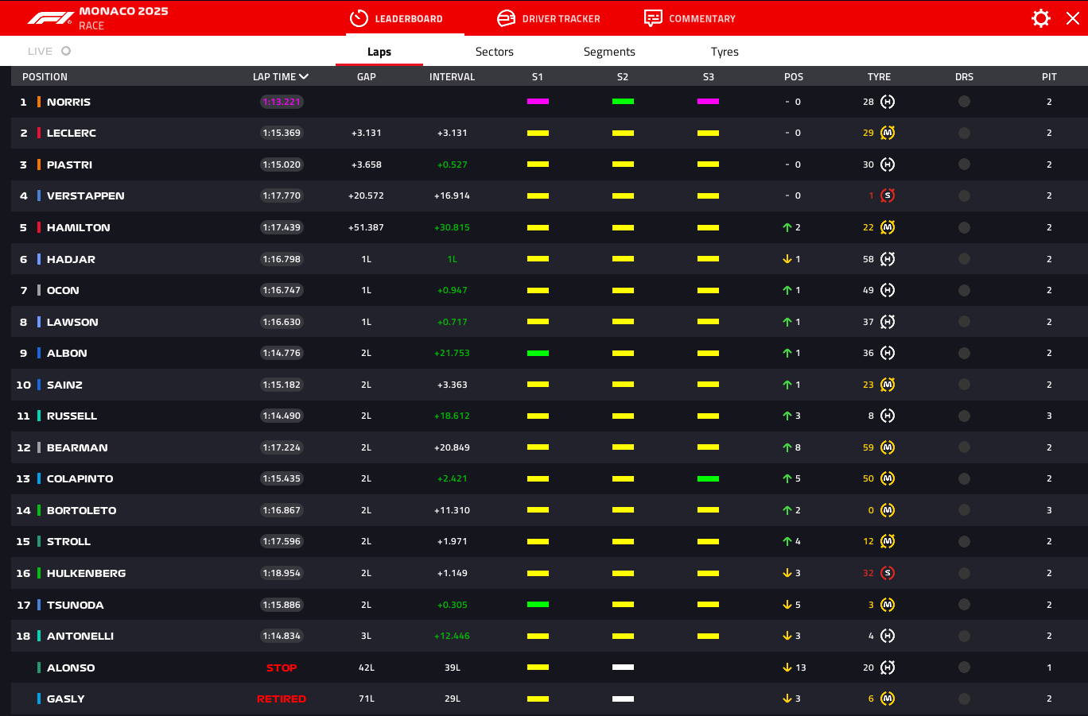The width and height of the screenshot is (1088, 716).
Task: Switch to the Tyres tab
Action: 725,52
